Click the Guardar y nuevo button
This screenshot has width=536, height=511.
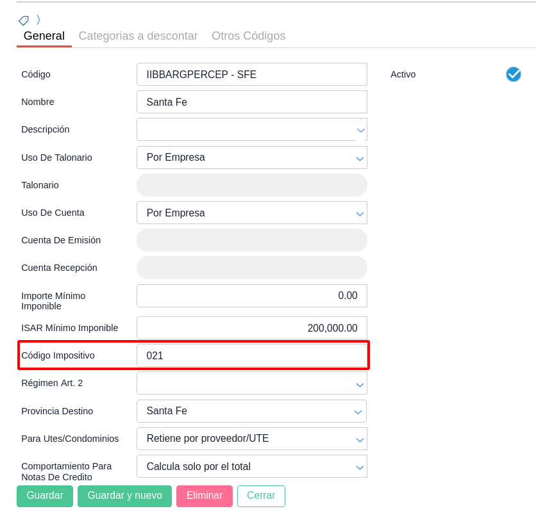[x=124, y=496]
